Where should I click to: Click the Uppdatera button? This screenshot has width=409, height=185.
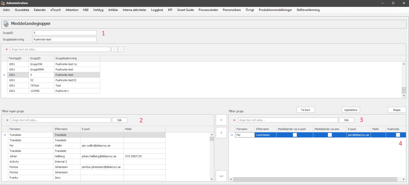(x=351, y=110)
